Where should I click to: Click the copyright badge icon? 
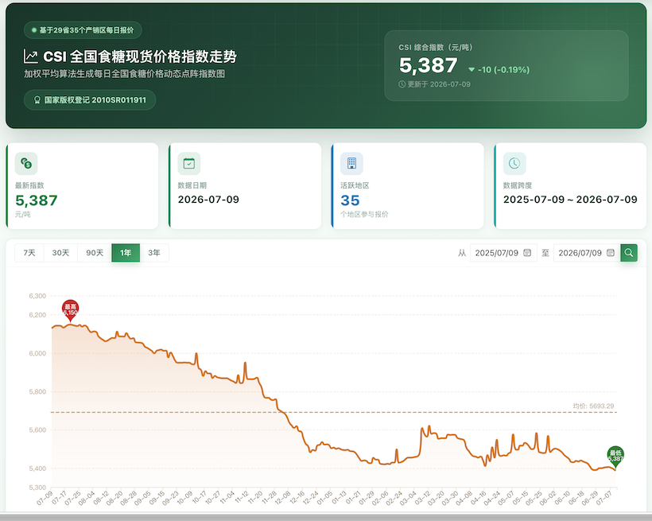[x=37, y=100]
